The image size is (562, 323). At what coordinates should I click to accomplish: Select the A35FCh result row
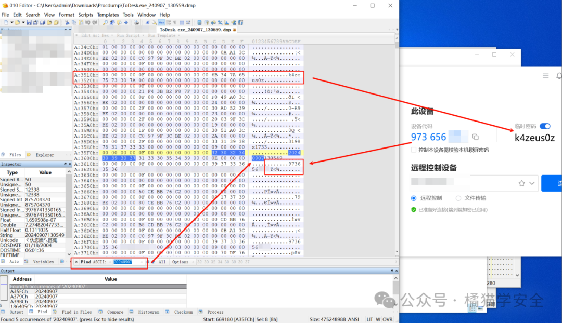pyautogui.click(x=98, y=291)
